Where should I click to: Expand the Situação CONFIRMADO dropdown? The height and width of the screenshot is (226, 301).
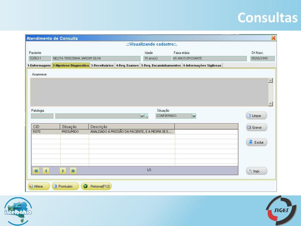(x=194, y=116)
